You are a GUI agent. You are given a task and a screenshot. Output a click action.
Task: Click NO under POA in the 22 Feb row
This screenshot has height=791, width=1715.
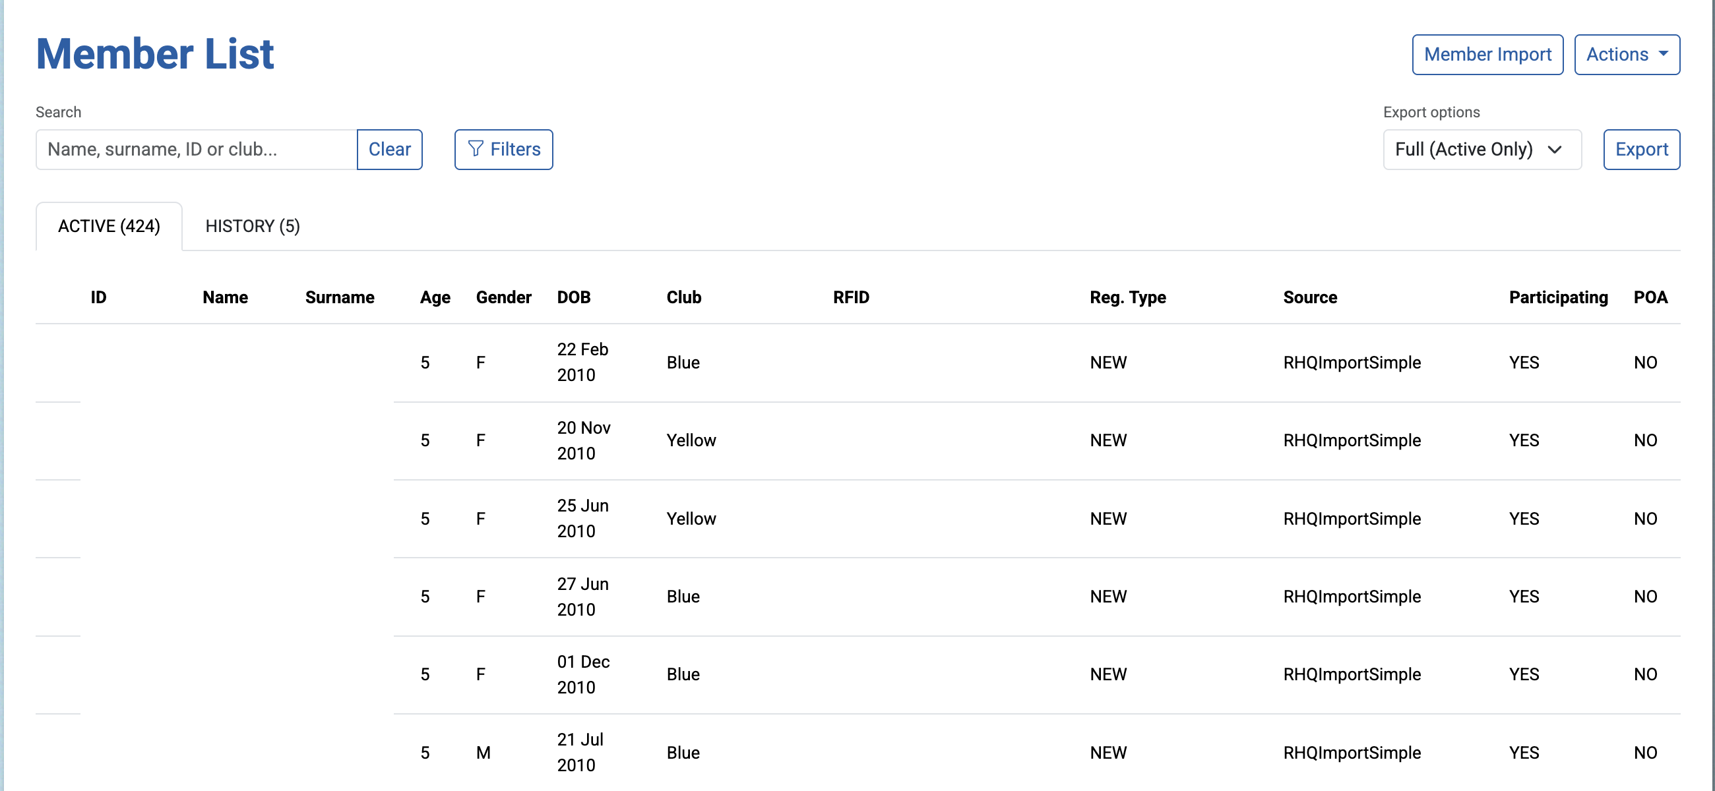(1645, 363)
